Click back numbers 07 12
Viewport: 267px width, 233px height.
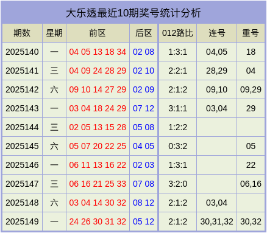click(x=143, y=108)
